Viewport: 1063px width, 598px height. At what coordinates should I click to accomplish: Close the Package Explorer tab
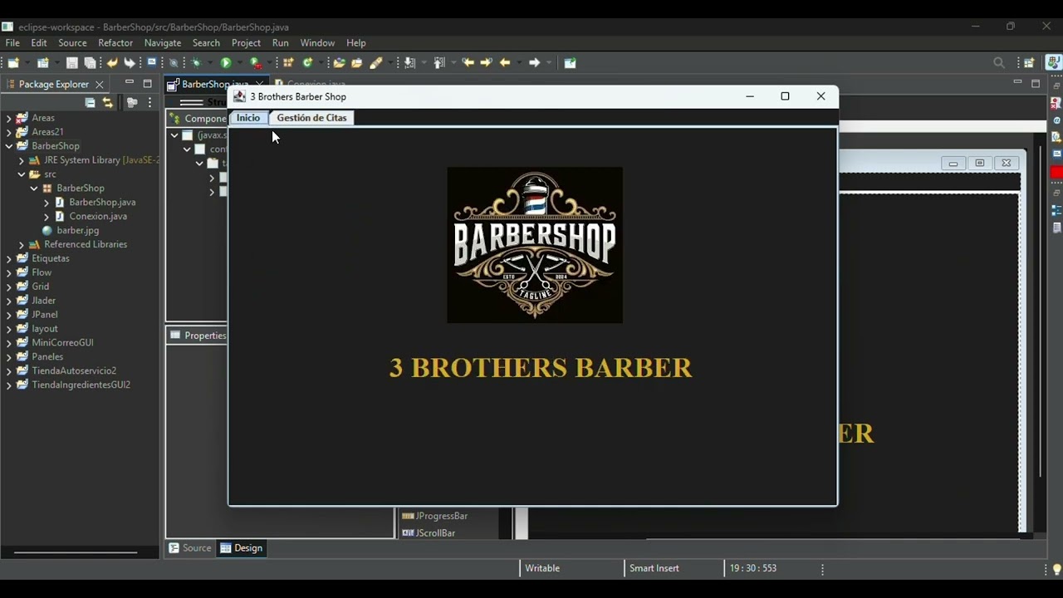[100, 84]
